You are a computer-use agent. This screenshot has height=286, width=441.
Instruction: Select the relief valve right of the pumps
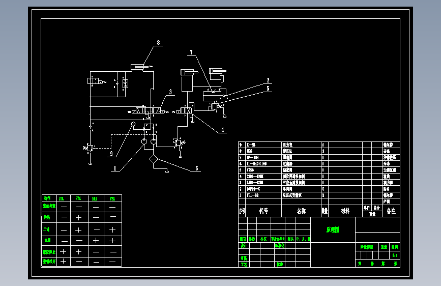click(179, 142)
